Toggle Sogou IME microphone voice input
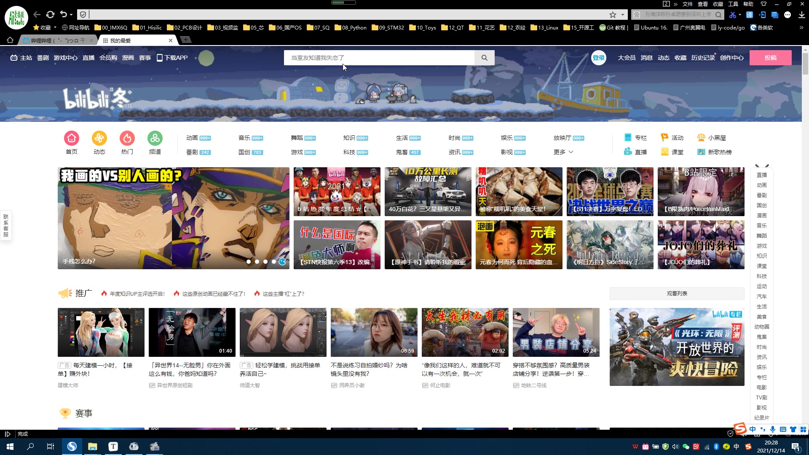The width and height of the screenshot is (809, 455). tap(773, 429)
